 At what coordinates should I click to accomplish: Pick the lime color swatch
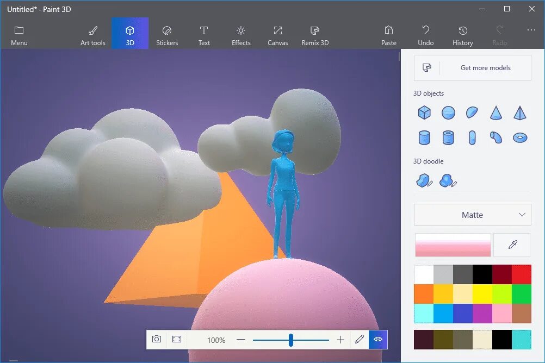click(x=502, y=294)
